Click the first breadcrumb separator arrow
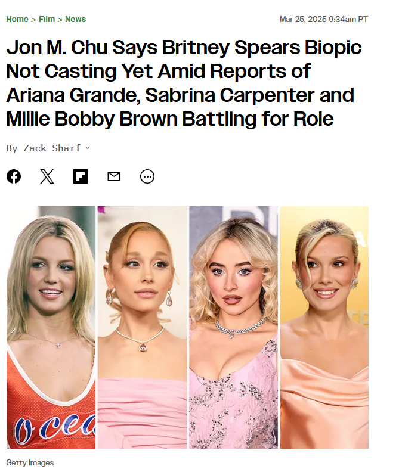The height and width of the screenshot is (472, 402). coord(33,20)
